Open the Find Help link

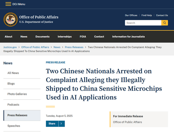point(147,15)
